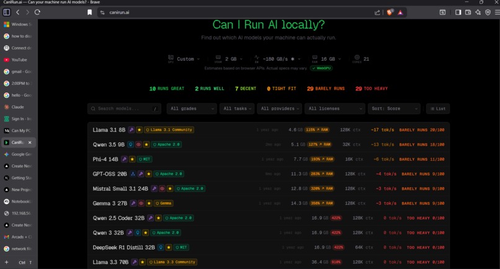Open the All tasks filter dropdown
The image size is (500, 269).
pyautogui.click(x=237, y=108)
